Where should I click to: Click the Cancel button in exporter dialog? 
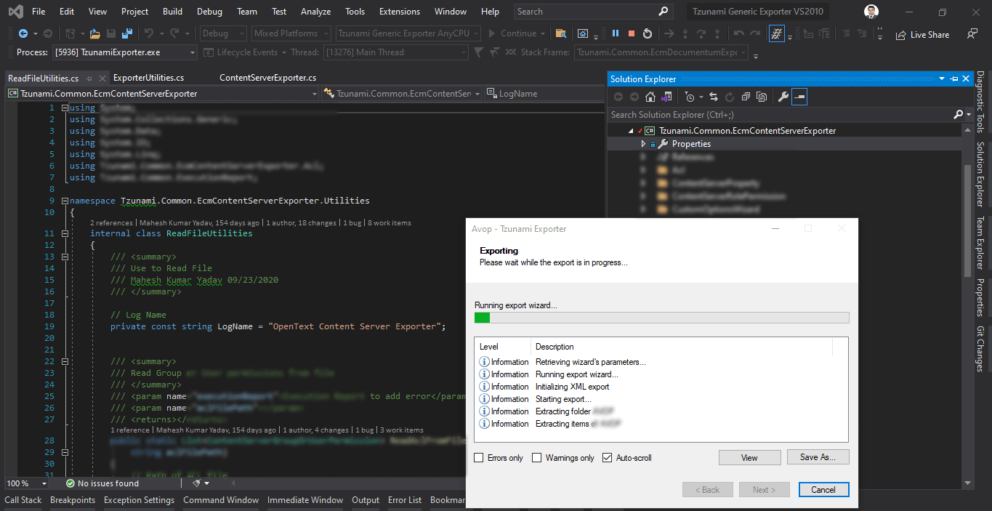[823, 490]
